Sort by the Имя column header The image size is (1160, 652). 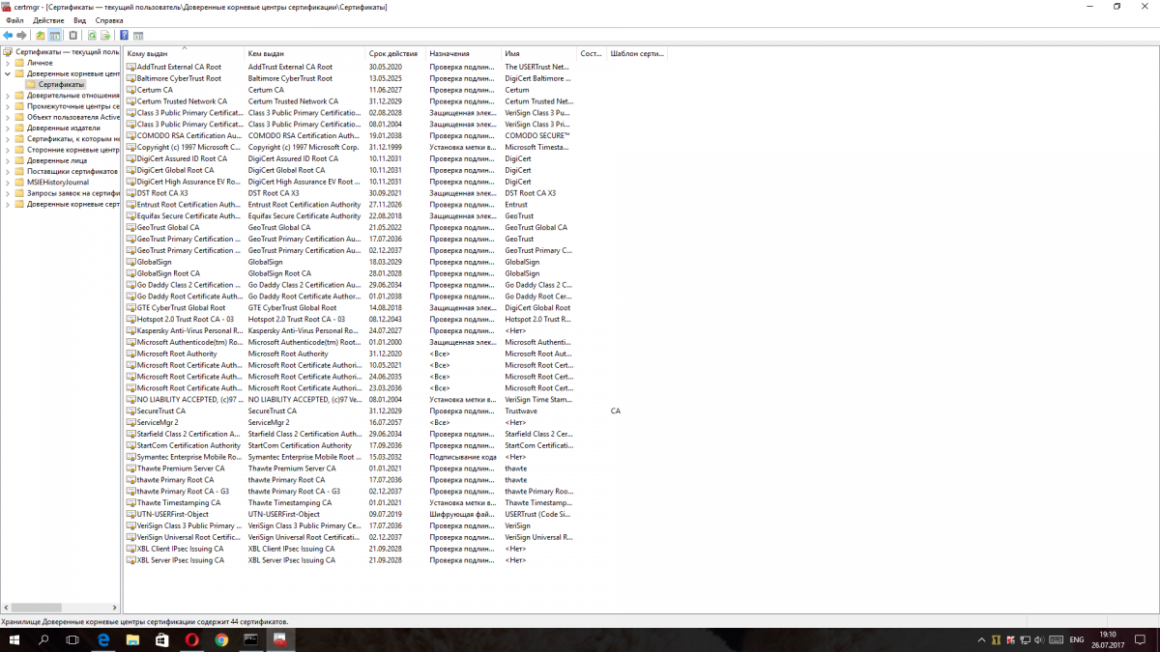tap(539, 53)
